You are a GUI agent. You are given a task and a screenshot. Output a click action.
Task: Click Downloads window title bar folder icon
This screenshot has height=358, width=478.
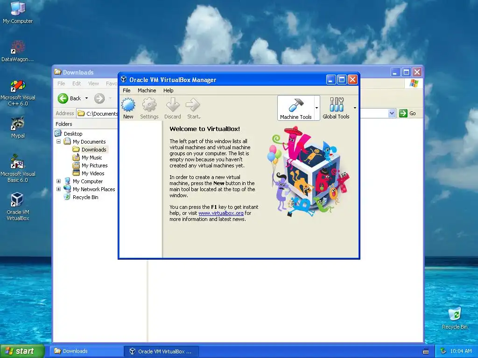point(57,72)
